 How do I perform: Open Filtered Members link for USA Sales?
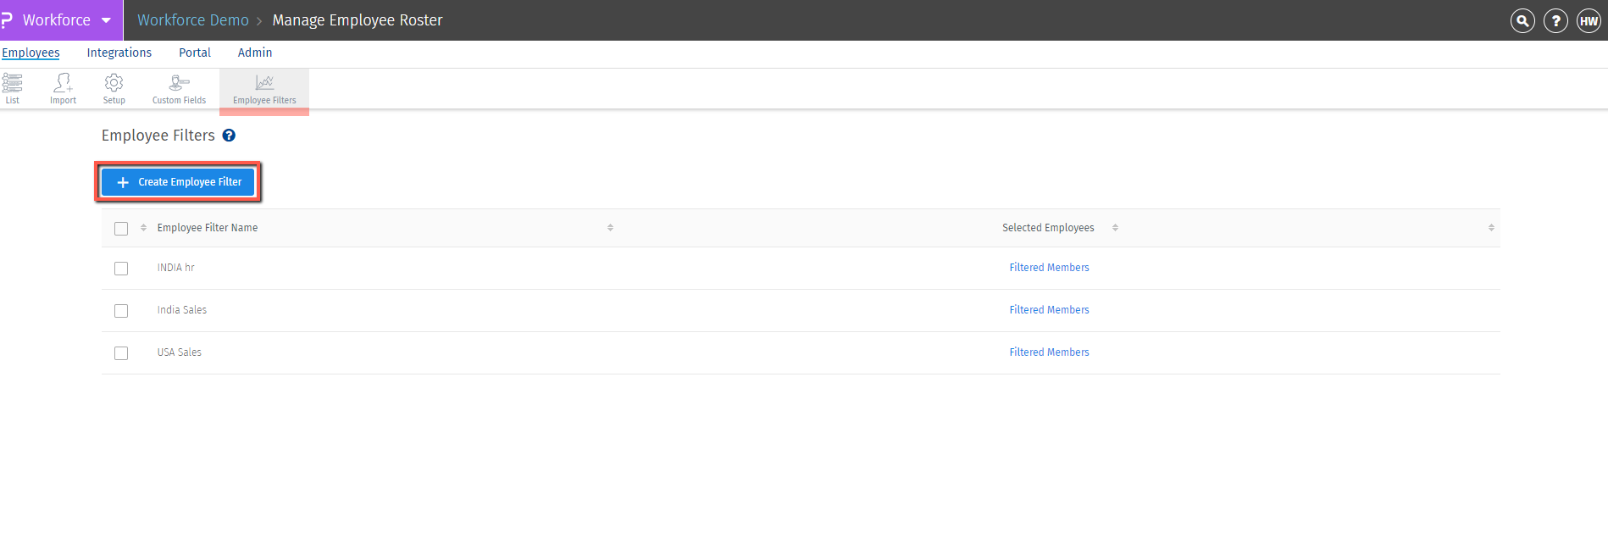[x=1049, y=352]
